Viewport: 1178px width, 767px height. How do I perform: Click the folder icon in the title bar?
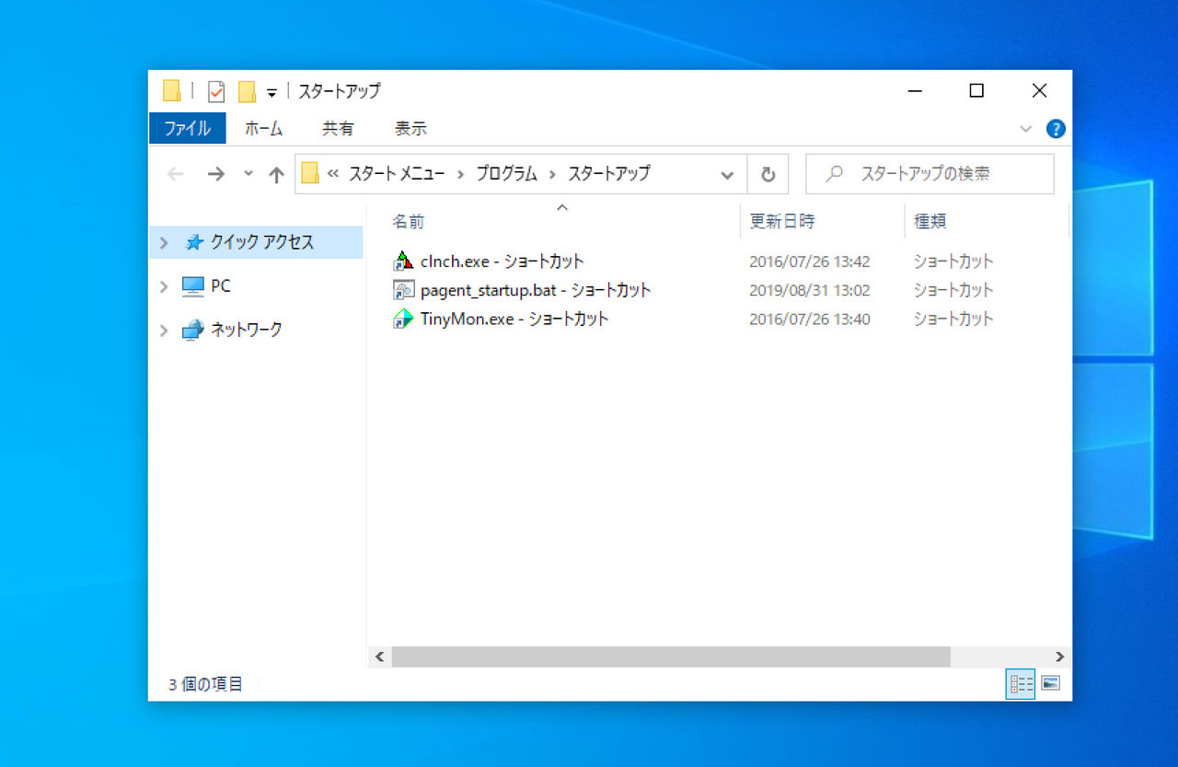click(171, 90)
